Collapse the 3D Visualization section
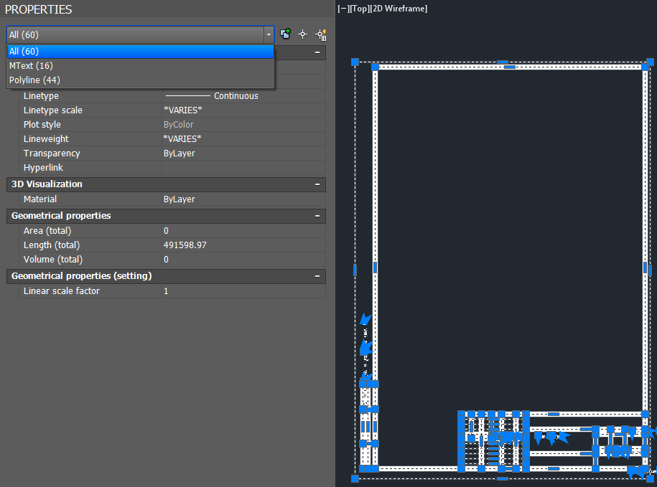 (x=317, y=184)
